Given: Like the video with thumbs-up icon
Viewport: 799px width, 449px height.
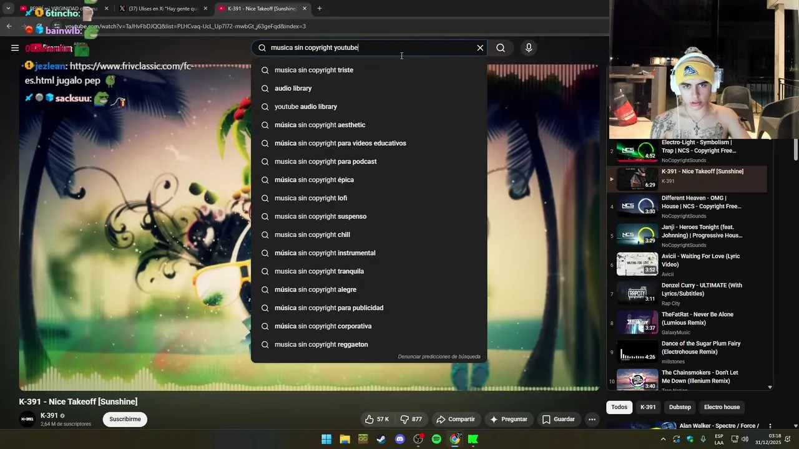Looking at the screenshot, I should click(377, 419).
